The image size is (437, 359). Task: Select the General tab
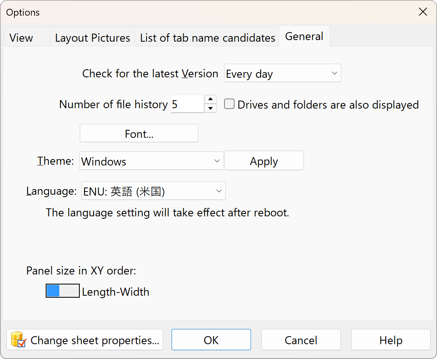pyautogui.click(x=304, y=36)
